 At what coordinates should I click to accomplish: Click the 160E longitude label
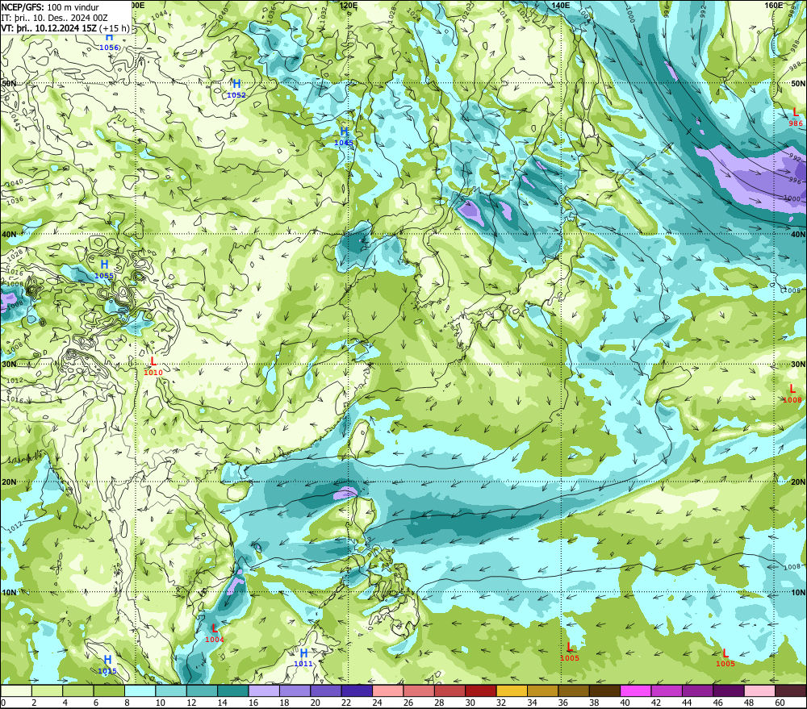pyautogui.click(x=774, y=5)
